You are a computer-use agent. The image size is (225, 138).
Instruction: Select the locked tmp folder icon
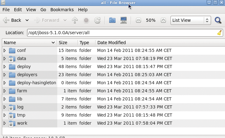[12, 115]
